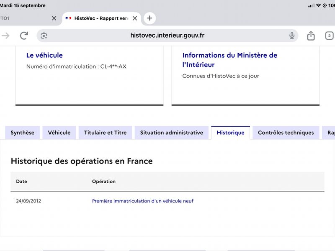Tap the microphone voice search icon
Viewport: 335px width, 251px height.
(292, 36)
